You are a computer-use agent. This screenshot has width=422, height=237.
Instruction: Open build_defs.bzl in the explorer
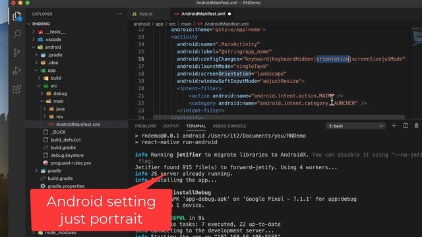pos(65,140)
